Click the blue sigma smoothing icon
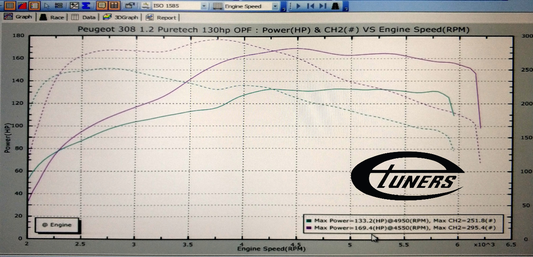533x257 pixels. 86,6
